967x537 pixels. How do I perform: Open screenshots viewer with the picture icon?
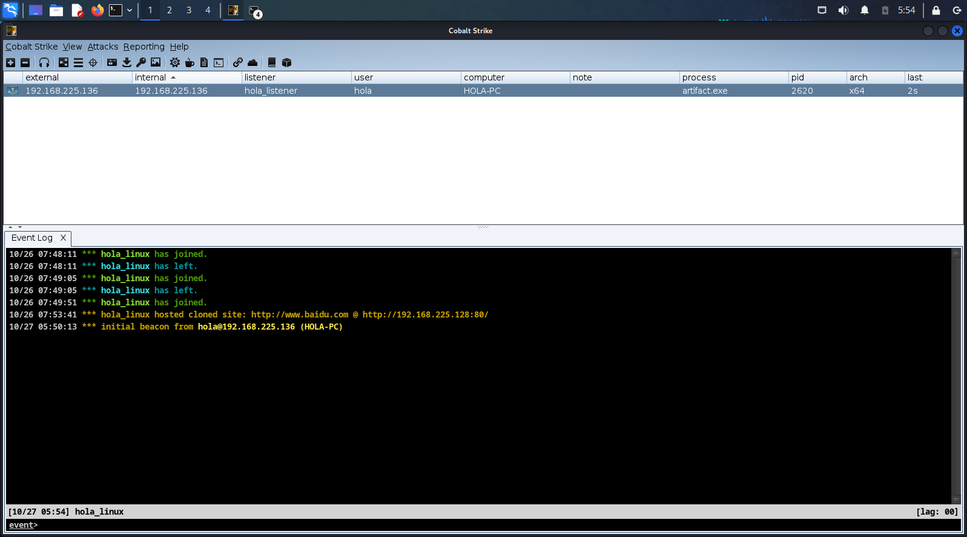tap(156, 62)
